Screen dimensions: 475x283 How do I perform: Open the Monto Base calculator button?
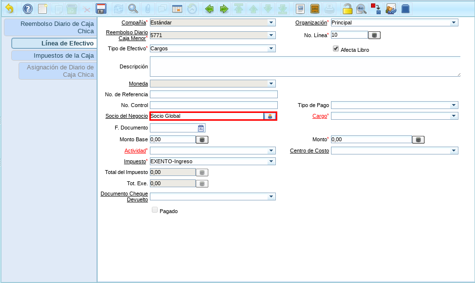point(202,139)
